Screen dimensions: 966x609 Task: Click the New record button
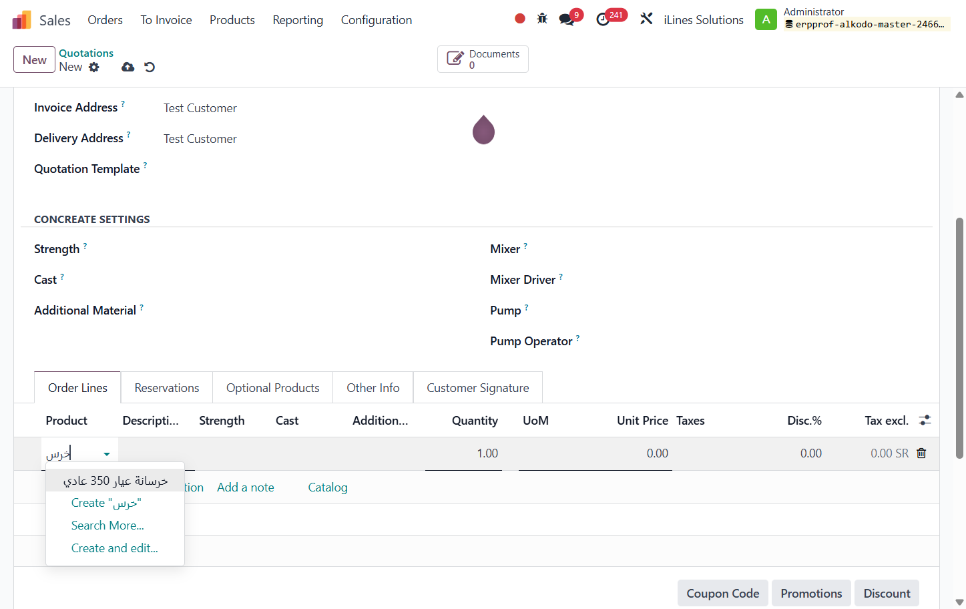(34, 59)
